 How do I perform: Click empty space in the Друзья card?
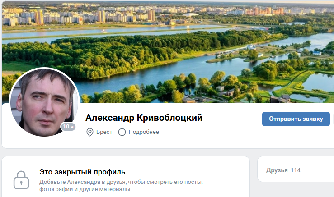pyautogui.click(x=317, y=170)
